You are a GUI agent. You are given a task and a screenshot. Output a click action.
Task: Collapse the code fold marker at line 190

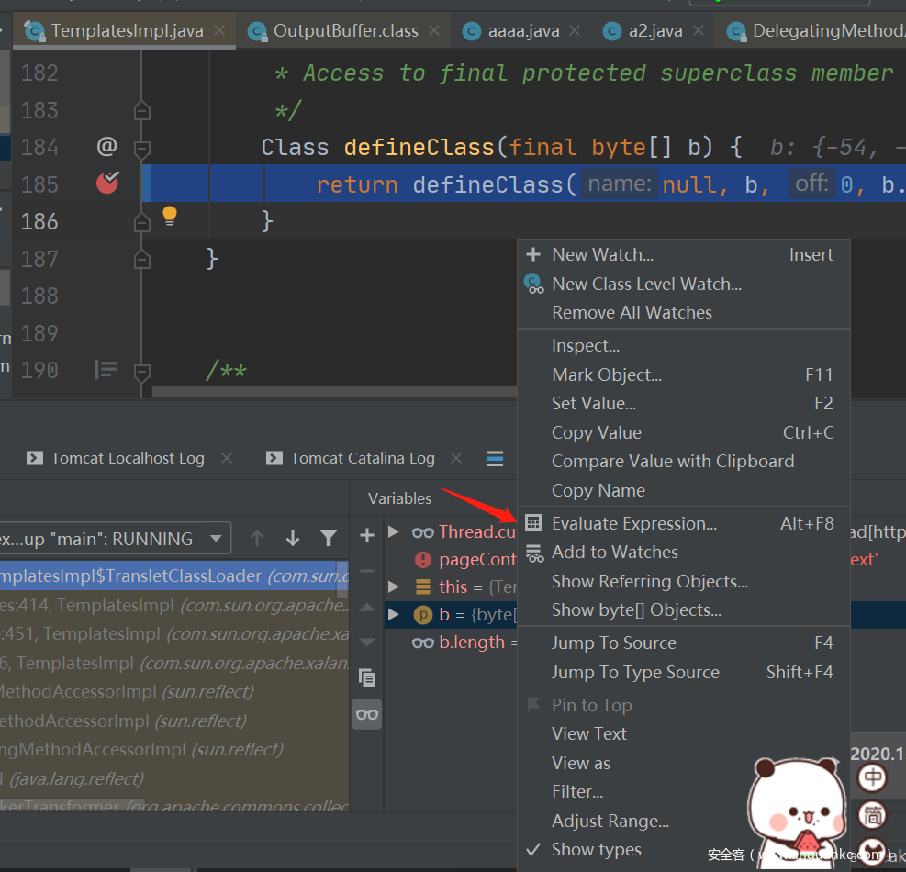coord(141,372)
